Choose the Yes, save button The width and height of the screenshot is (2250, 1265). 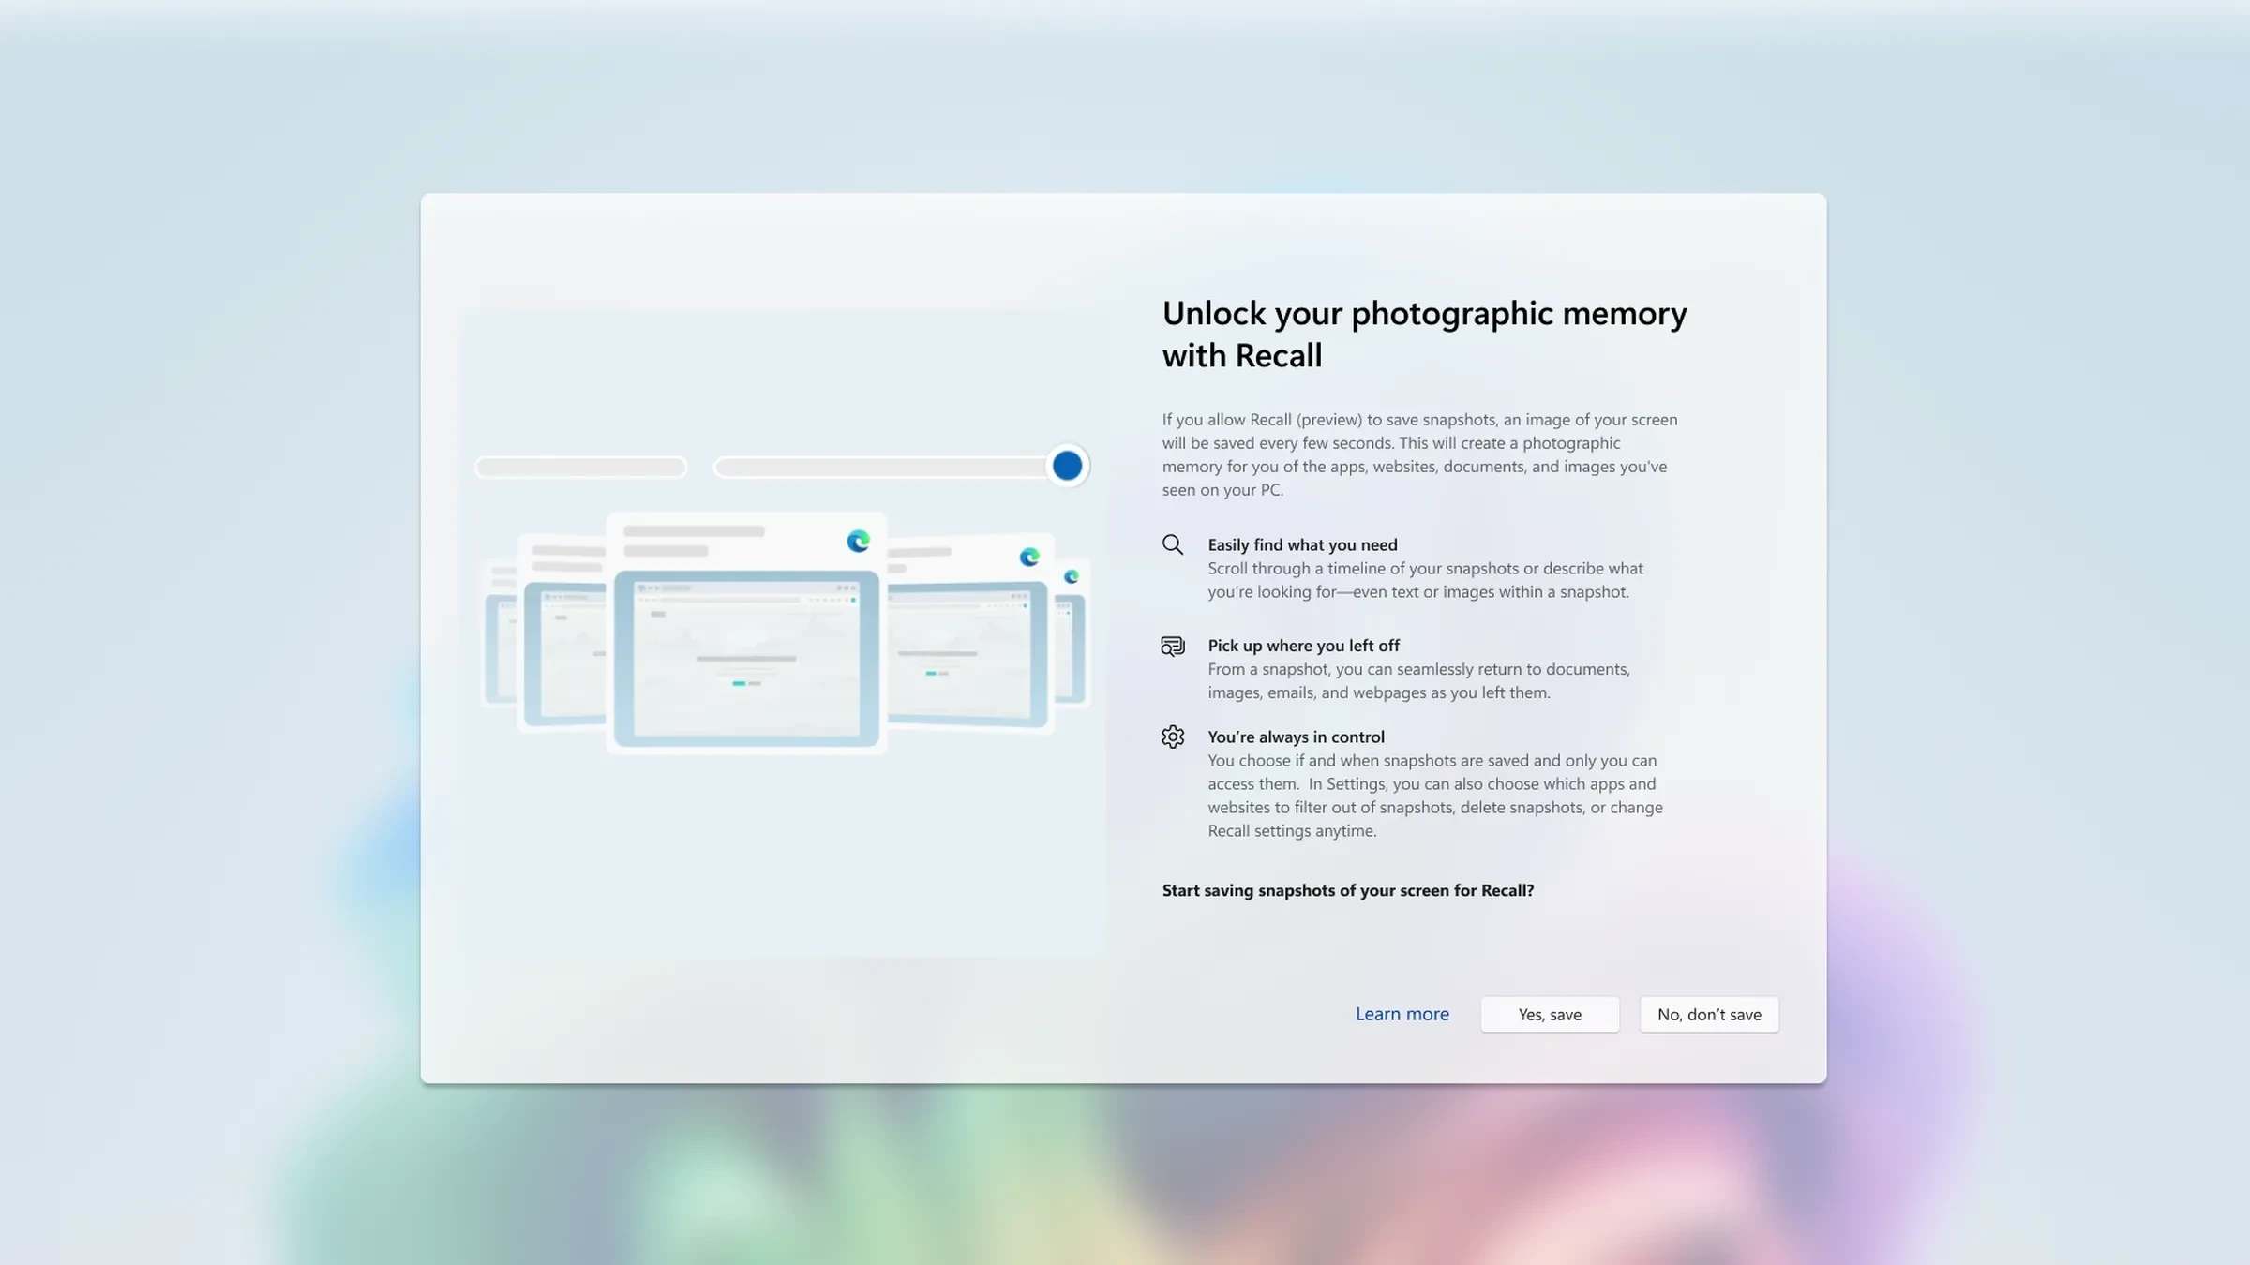[1550, 1014]
